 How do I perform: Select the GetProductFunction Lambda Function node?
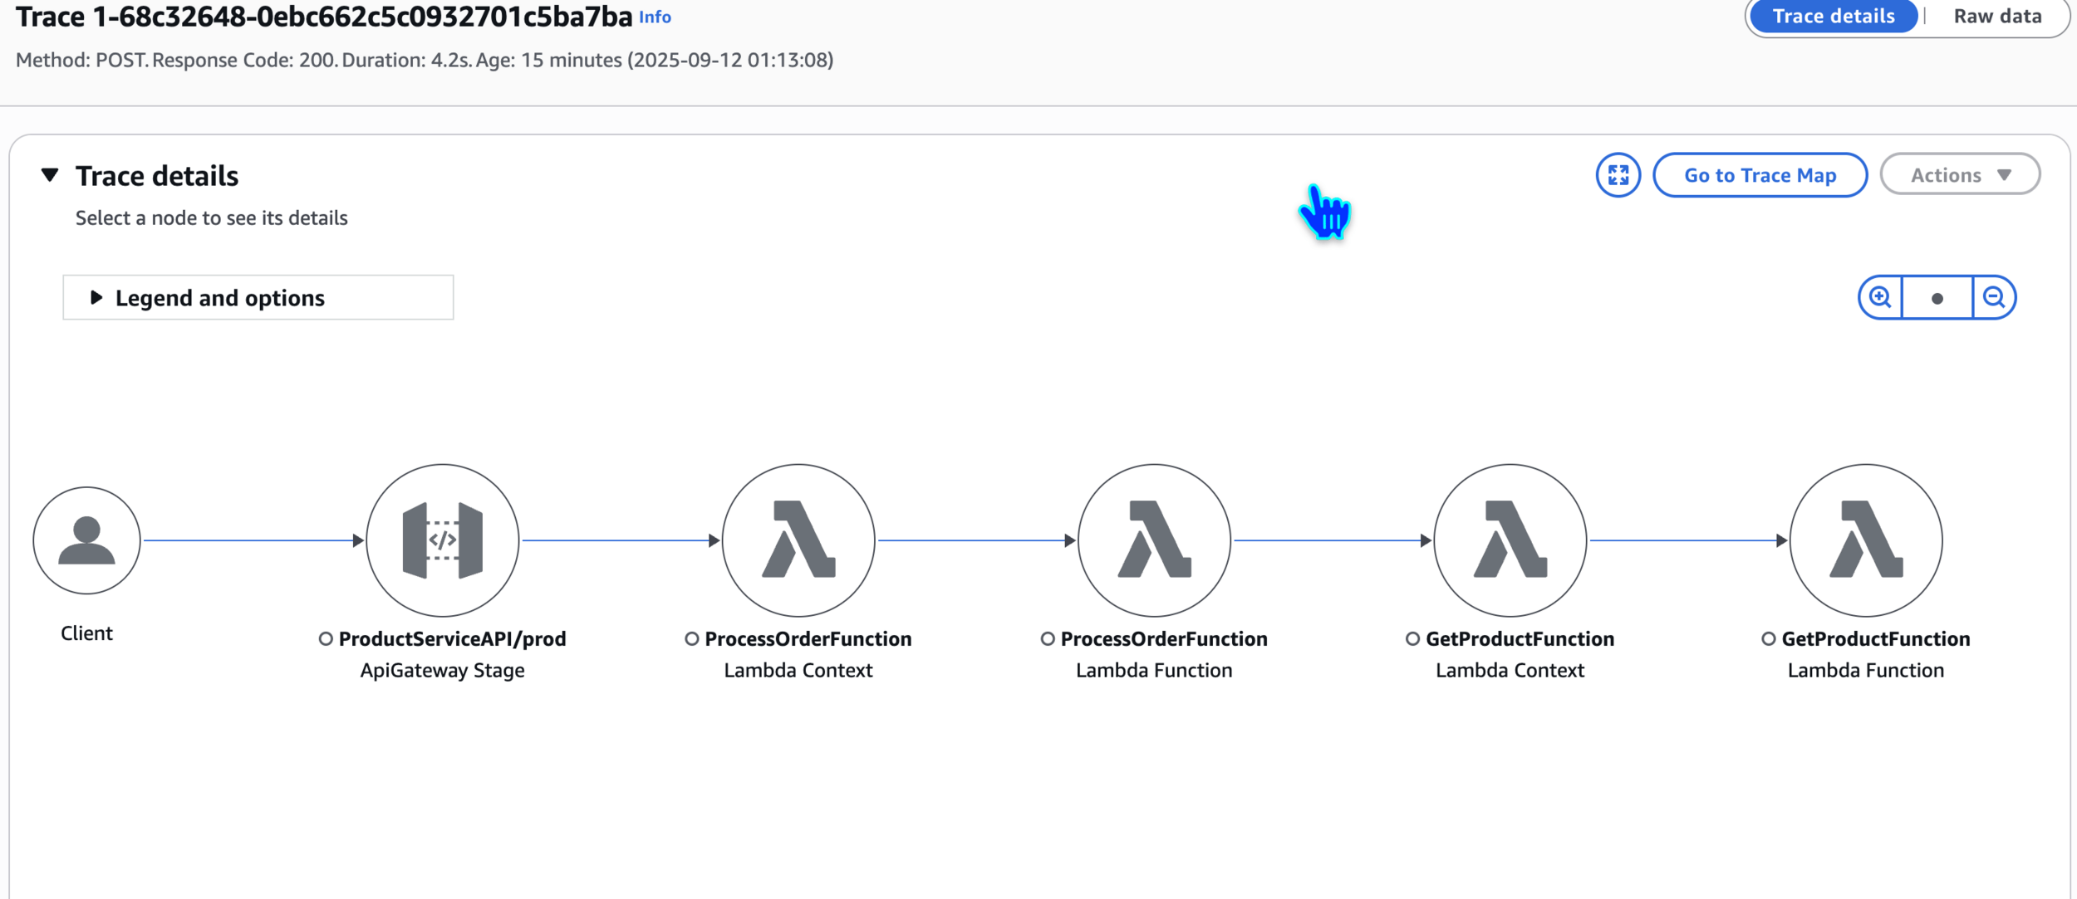(1865, 540)
